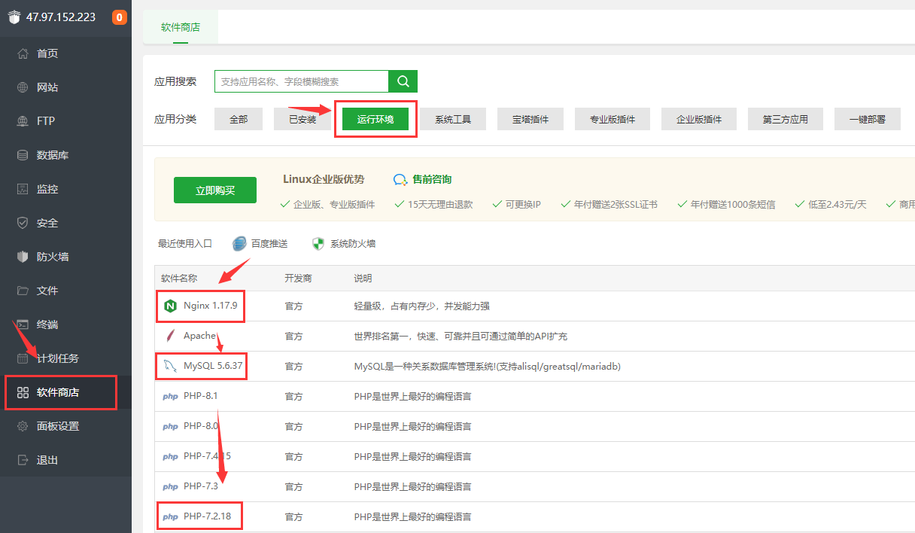Click the logout icon beside 退出

pos(23,460)
